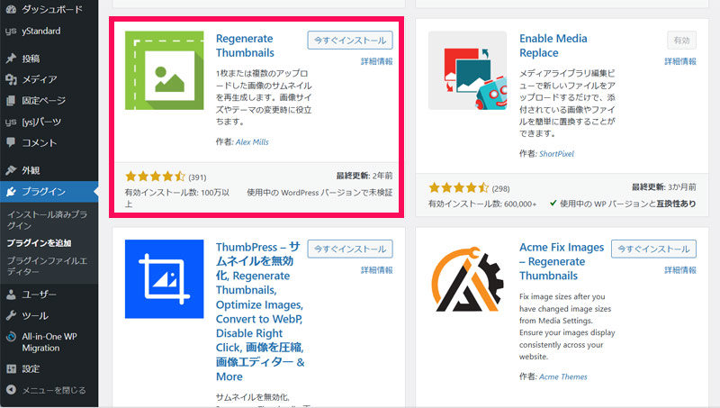Open 設定 menu item
The height and width of the screenshot is (408, 720).
pyautogui.click(x=49, y=369)
